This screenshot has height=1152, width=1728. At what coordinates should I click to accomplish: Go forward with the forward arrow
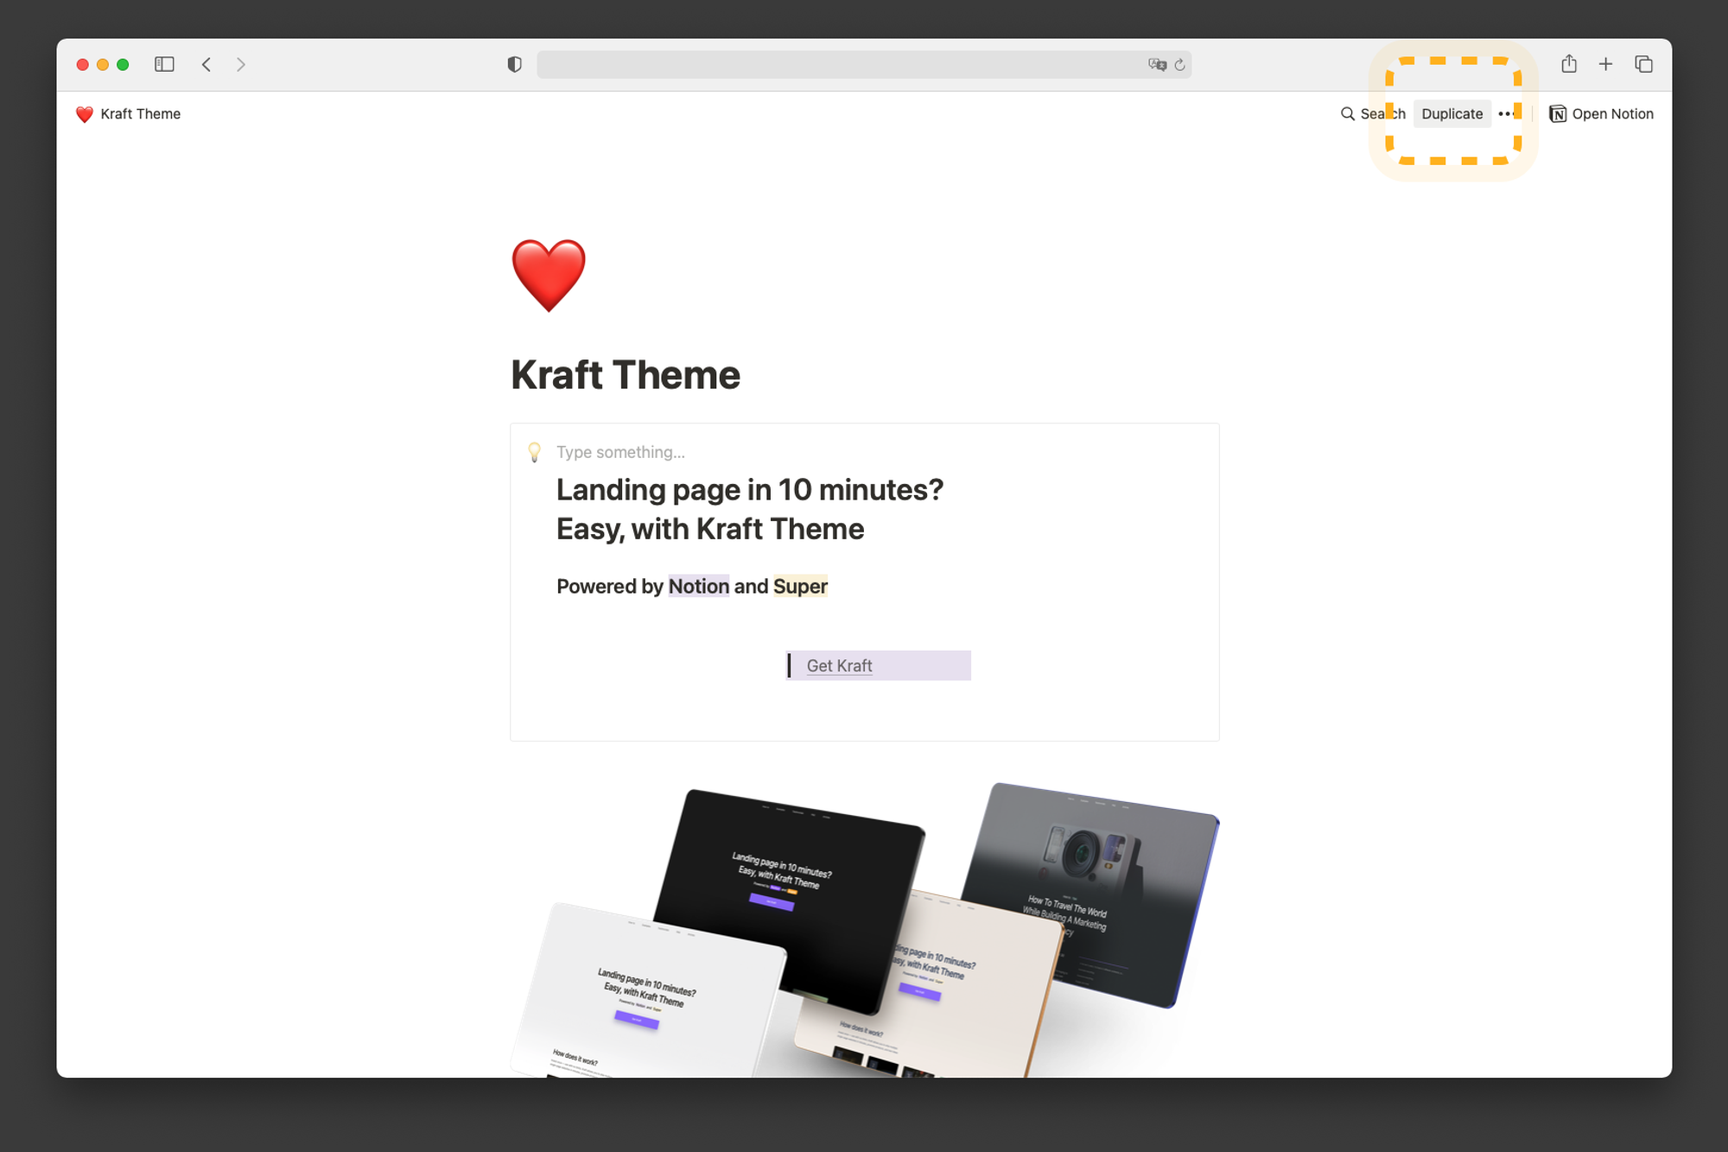pos(241,64)
